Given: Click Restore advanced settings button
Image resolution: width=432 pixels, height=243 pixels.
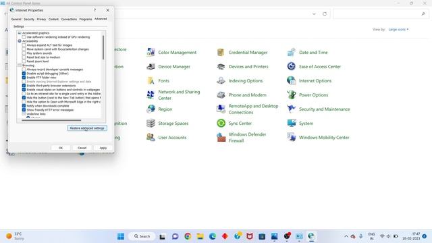Looking at the screenshot, I should tap(87, 128).
